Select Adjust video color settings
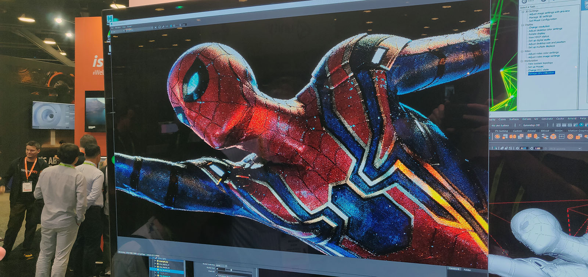 click(544, 53)
